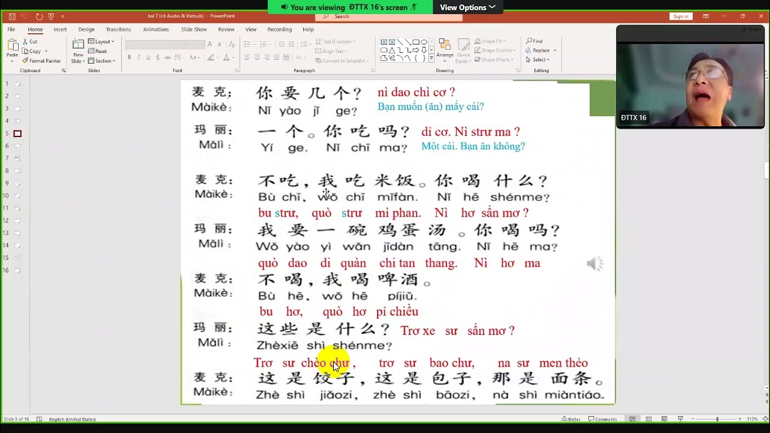Viewport: 770px width, 433px height.
Task: Switch to Normal view icon
Action: [x=633, y=419]
